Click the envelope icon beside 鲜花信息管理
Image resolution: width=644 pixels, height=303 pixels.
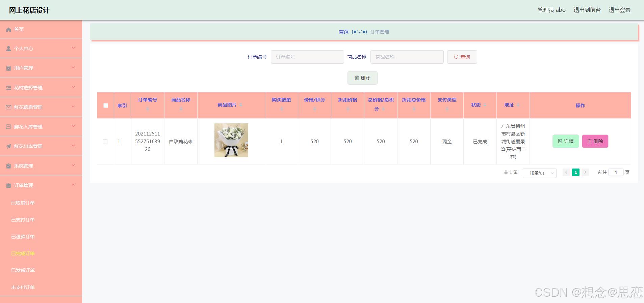tap(9, 108)
